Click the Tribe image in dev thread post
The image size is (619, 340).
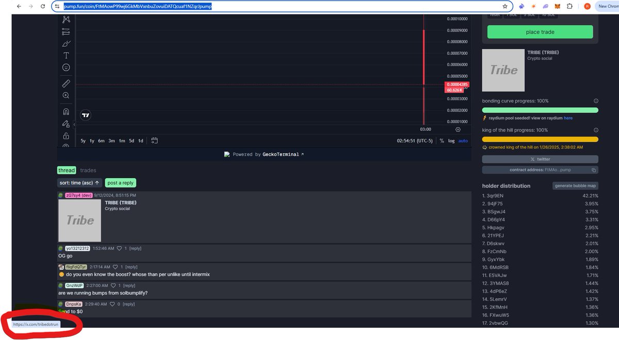[x=79, y=220]
